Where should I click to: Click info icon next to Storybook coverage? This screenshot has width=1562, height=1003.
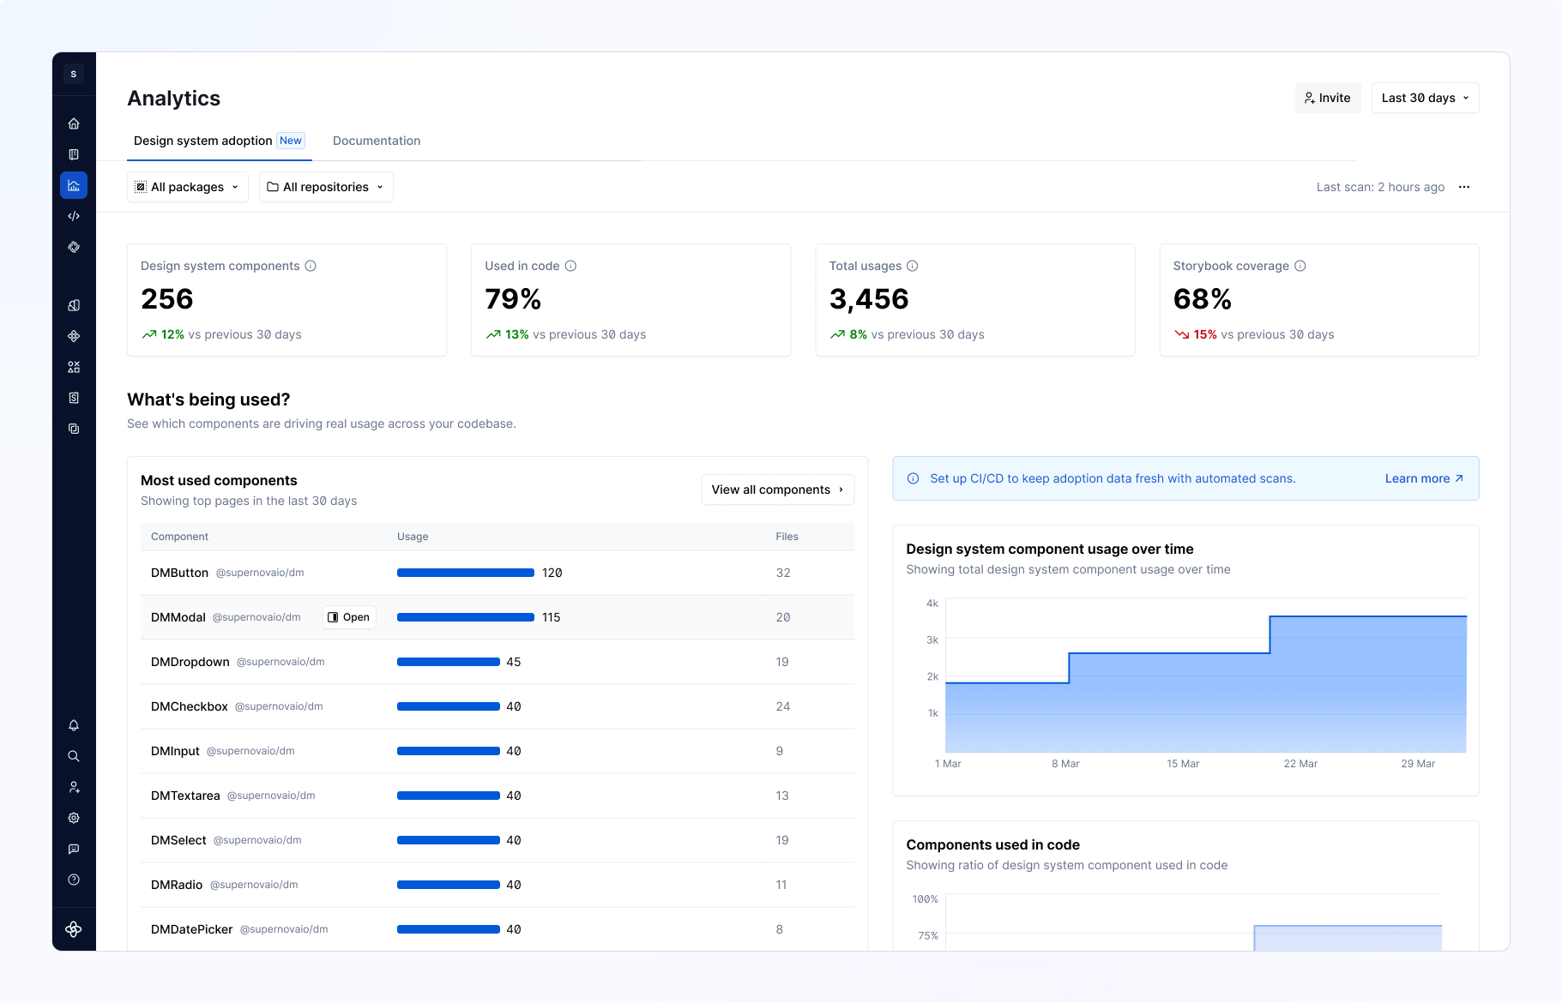[1300, 266]
